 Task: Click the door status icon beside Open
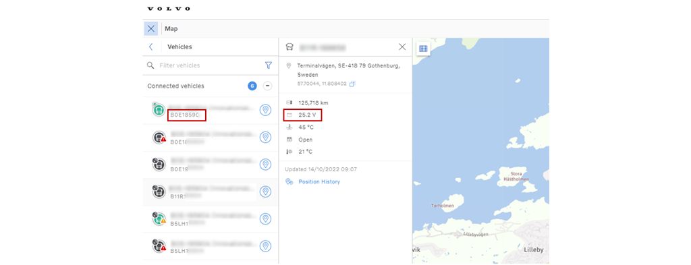point(289,140)
